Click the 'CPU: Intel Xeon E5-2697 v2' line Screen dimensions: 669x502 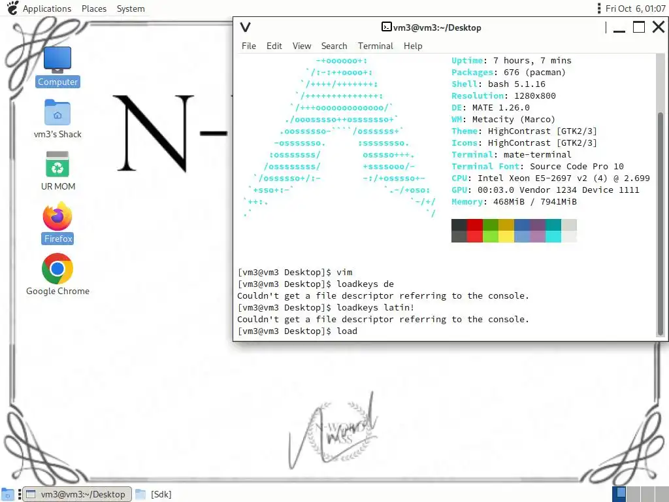coord(551,178)
